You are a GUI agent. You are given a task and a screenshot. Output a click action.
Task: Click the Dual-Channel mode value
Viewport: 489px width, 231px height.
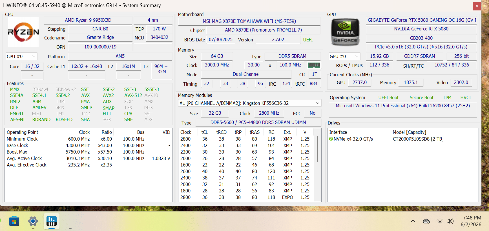pyautogui.click(x=246, y=74)
